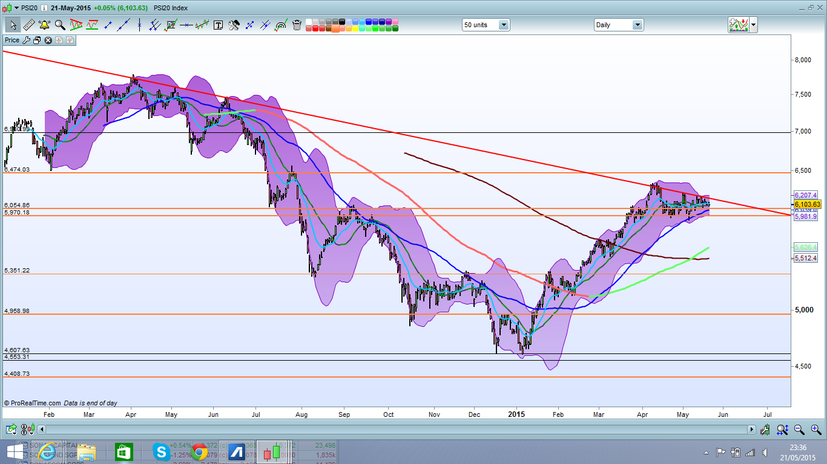Click the 4,958.98 horizontal level label
827x464 pixels.
[17, 311]
